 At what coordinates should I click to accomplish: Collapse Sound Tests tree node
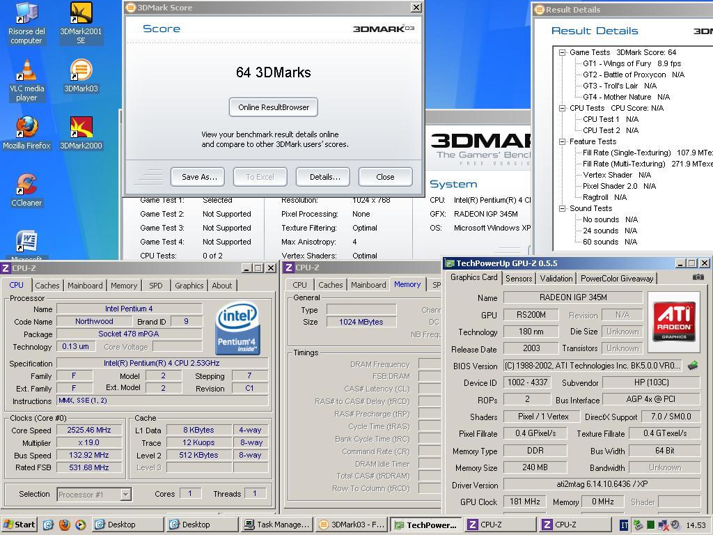562,208
